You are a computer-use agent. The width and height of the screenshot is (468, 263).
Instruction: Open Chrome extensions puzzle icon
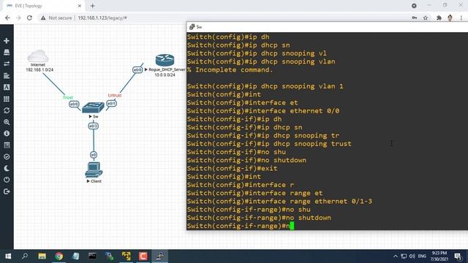click(x=439, y=18)
